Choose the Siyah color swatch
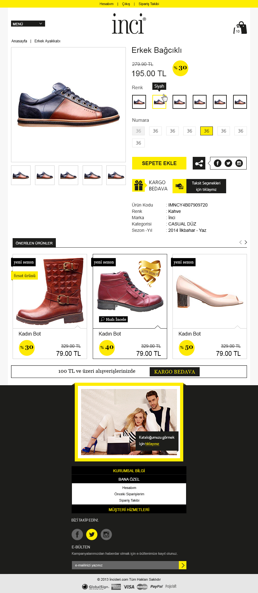Viewport: 258px width, 593px height. (159, 102)
